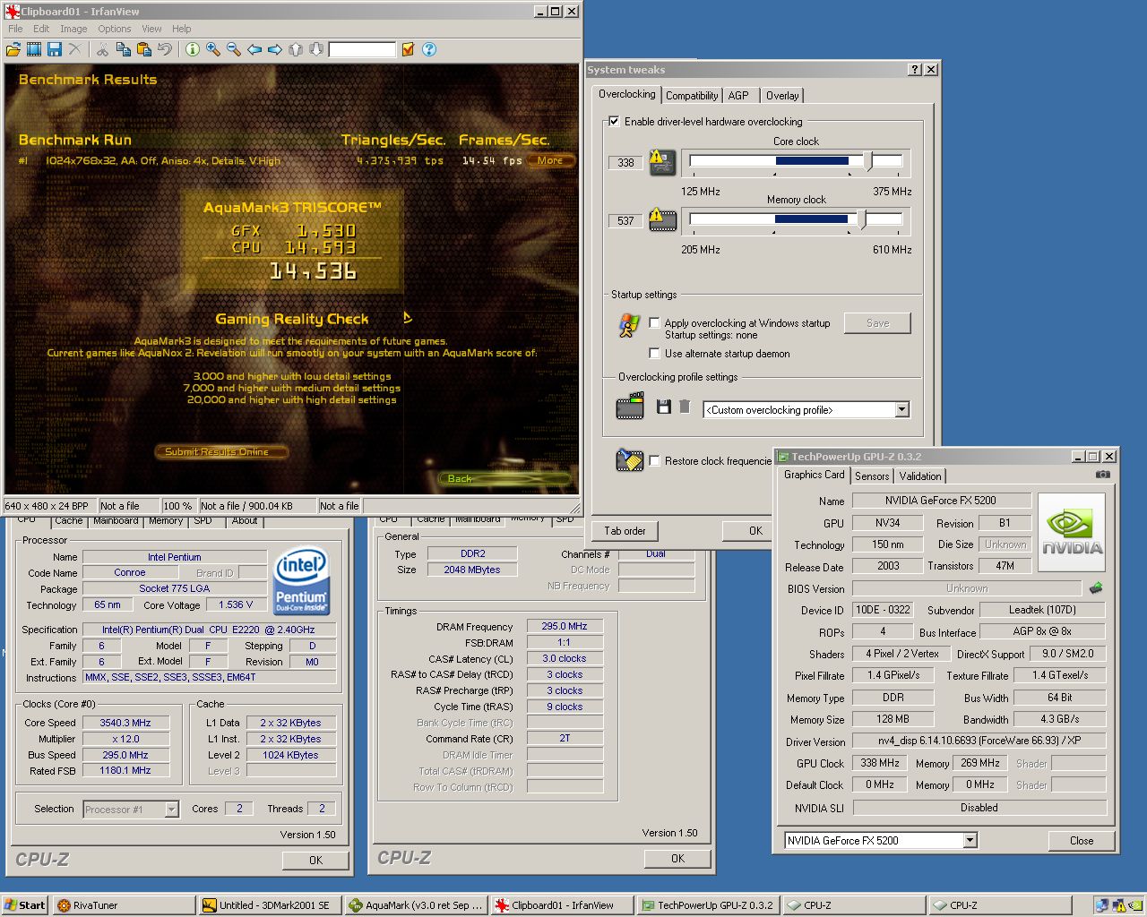
Task: Click the Copy icon in IrfanView toolbar
Action: click(x=124, y=49)
